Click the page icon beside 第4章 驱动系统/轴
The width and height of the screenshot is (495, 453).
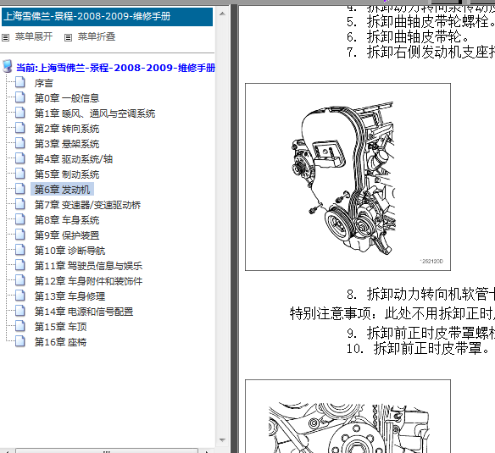(x=20, y=158)
